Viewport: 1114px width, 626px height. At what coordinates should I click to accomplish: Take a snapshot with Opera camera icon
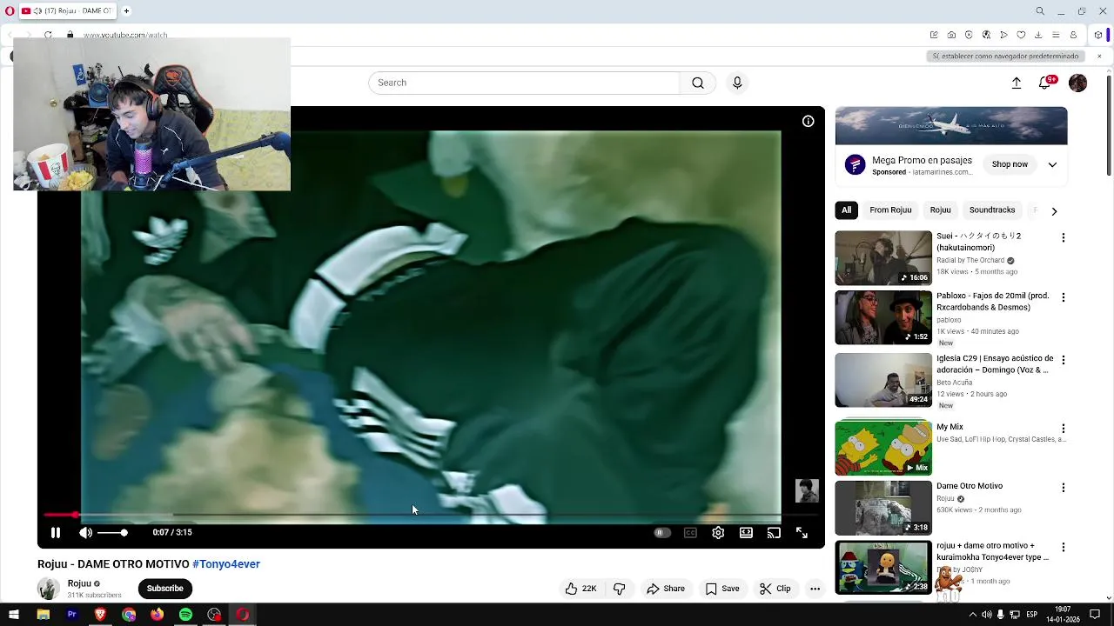pos(951,35)
